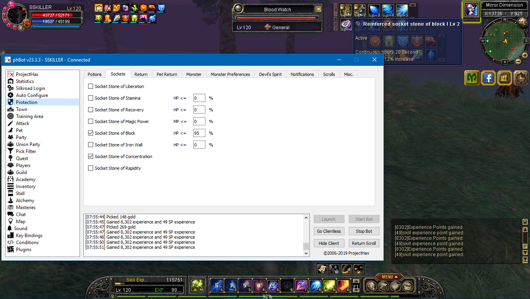This screenshot has height=299, width=530.
Task: Open the treasure chest item mall icon
Action: point(504,78)
